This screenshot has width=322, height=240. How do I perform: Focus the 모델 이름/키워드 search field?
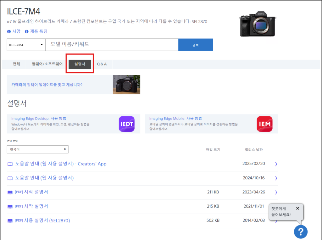pyautogui.click(x=112, y=45)
